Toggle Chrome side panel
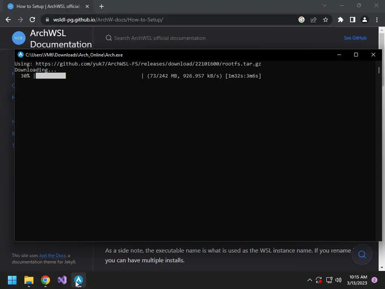 point(353,20)
